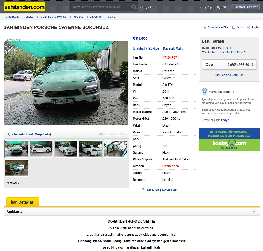The image size is (263, 251).
Task: Click the listing date 08 Eylül 2014
Action: click(x=172, y=64)
